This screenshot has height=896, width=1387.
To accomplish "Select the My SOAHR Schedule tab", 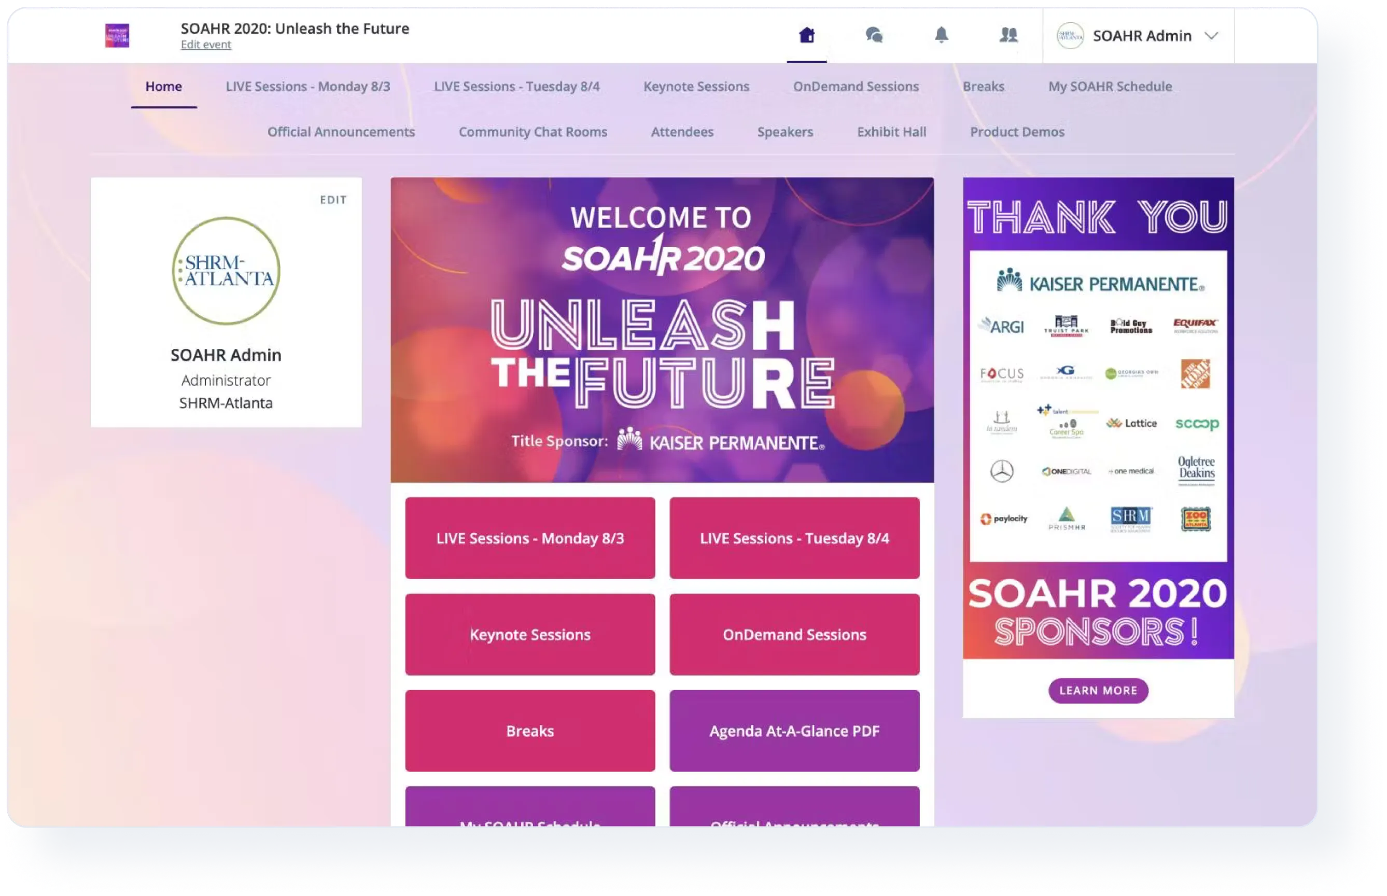I will tap(1110, 86).
